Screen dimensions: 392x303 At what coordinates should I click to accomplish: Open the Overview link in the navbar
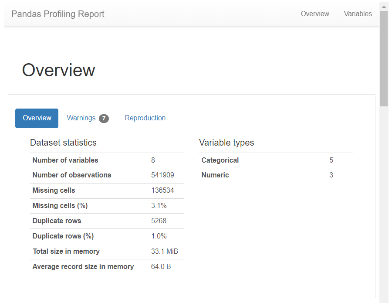[314, 14]
